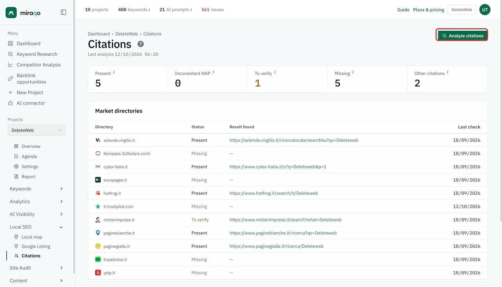Open project Overview item
The image size is (502, 287).
tap(27, 146)
